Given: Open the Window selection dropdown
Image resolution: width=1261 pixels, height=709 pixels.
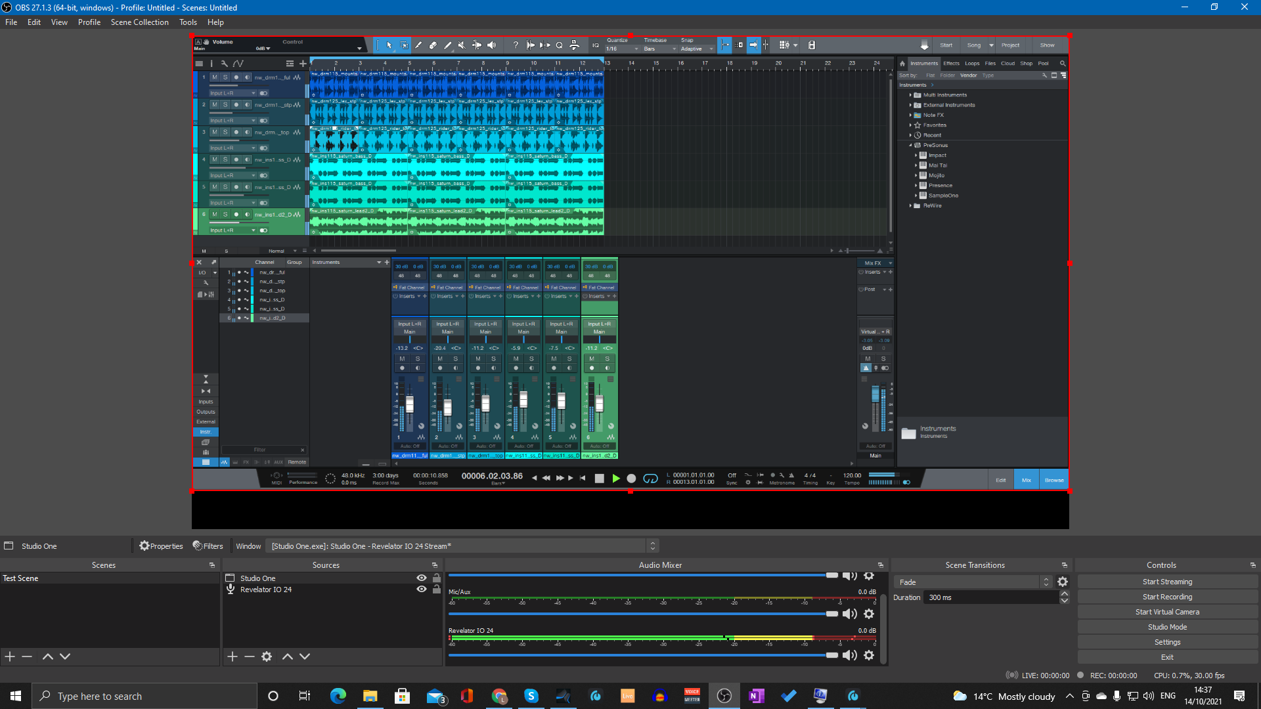Looking at the screenshot, I should [x=462, y=546].
